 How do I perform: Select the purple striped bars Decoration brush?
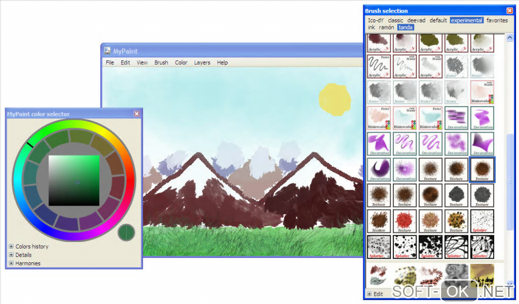(x=456, y=118)
